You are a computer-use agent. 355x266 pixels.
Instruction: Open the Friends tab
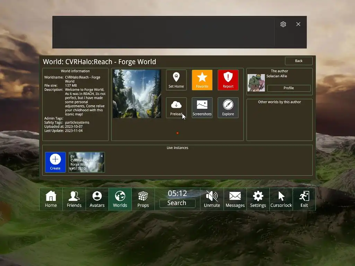74,199
